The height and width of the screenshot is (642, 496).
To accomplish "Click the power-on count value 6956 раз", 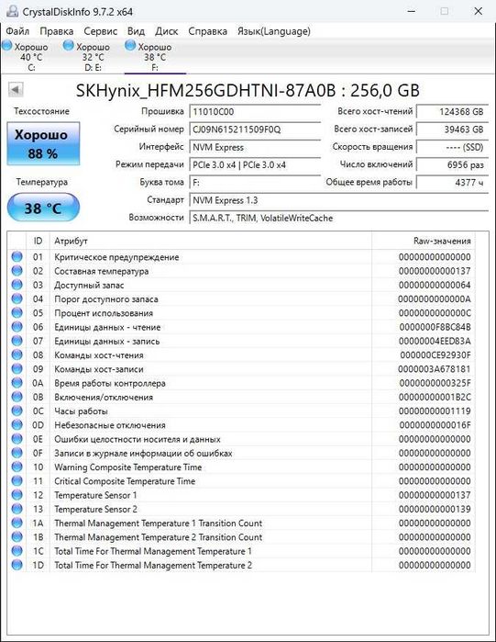I will pyautogui.click(x=452, y=164).
